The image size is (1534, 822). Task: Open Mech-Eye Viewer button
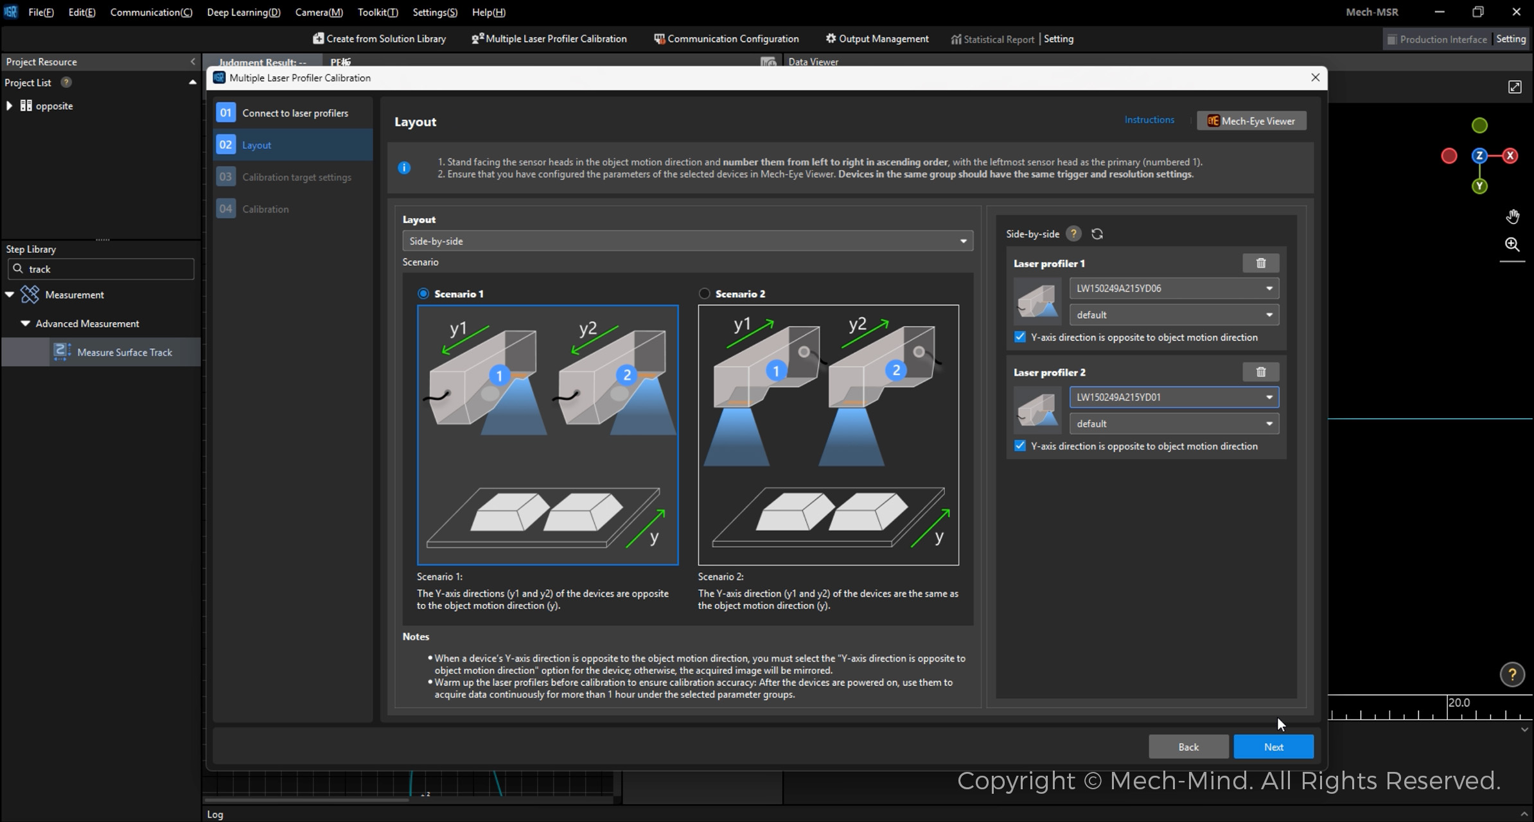click(1251, 121)
